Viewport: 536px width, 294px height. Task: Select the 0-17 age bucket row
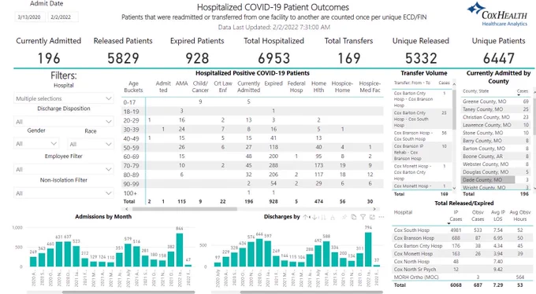pos(252,101)
